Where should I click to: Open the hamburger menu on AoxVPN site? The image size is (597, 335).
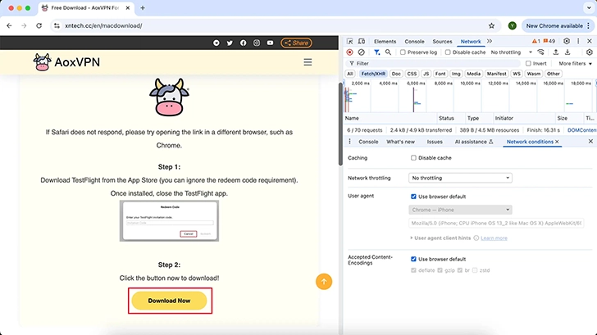(308, 62)
